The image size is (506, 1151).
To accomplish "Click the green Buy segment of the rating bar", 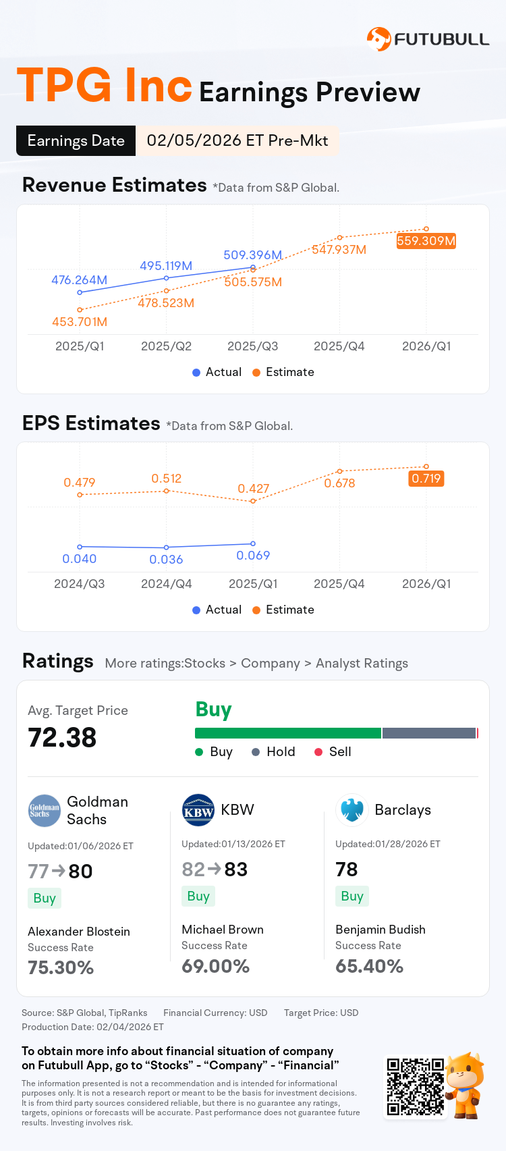I will point(288,733).
